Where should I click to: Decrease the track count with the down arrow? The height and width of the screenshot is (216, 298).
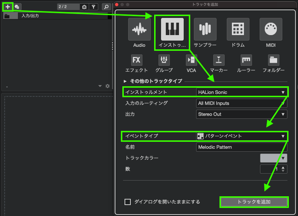pos(283,171)
